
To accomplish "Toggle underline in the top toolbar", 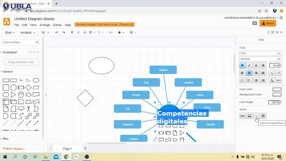I will 84,32.
